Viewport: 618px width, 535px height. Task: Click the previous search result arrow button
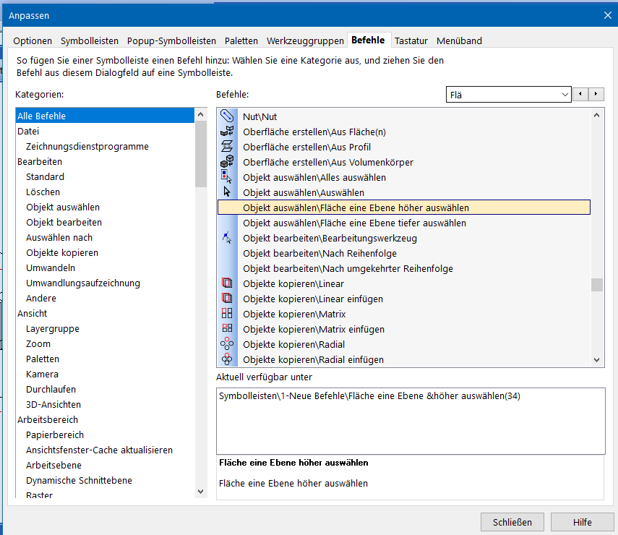click(x=580, y=94)
